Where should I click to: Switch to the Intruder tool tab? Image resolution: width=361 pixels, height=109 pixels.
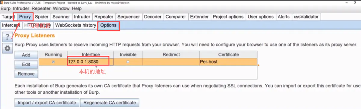point(82,17)
